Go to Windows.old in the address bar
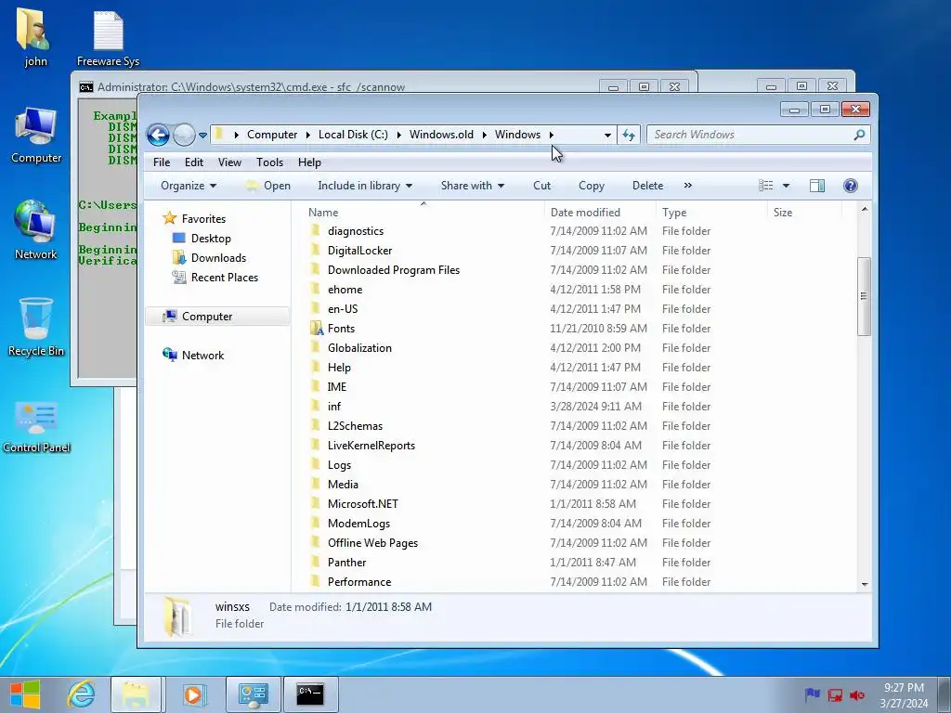The image size is (951, 713). tap(441, 135)
